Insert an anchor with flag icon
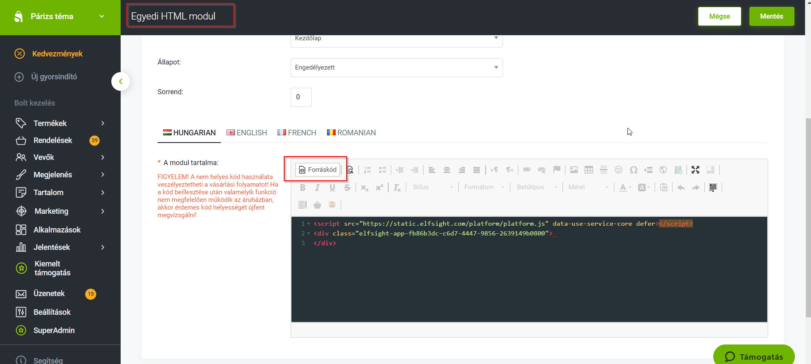Screen dimensions: 811x364 (557, 170)
